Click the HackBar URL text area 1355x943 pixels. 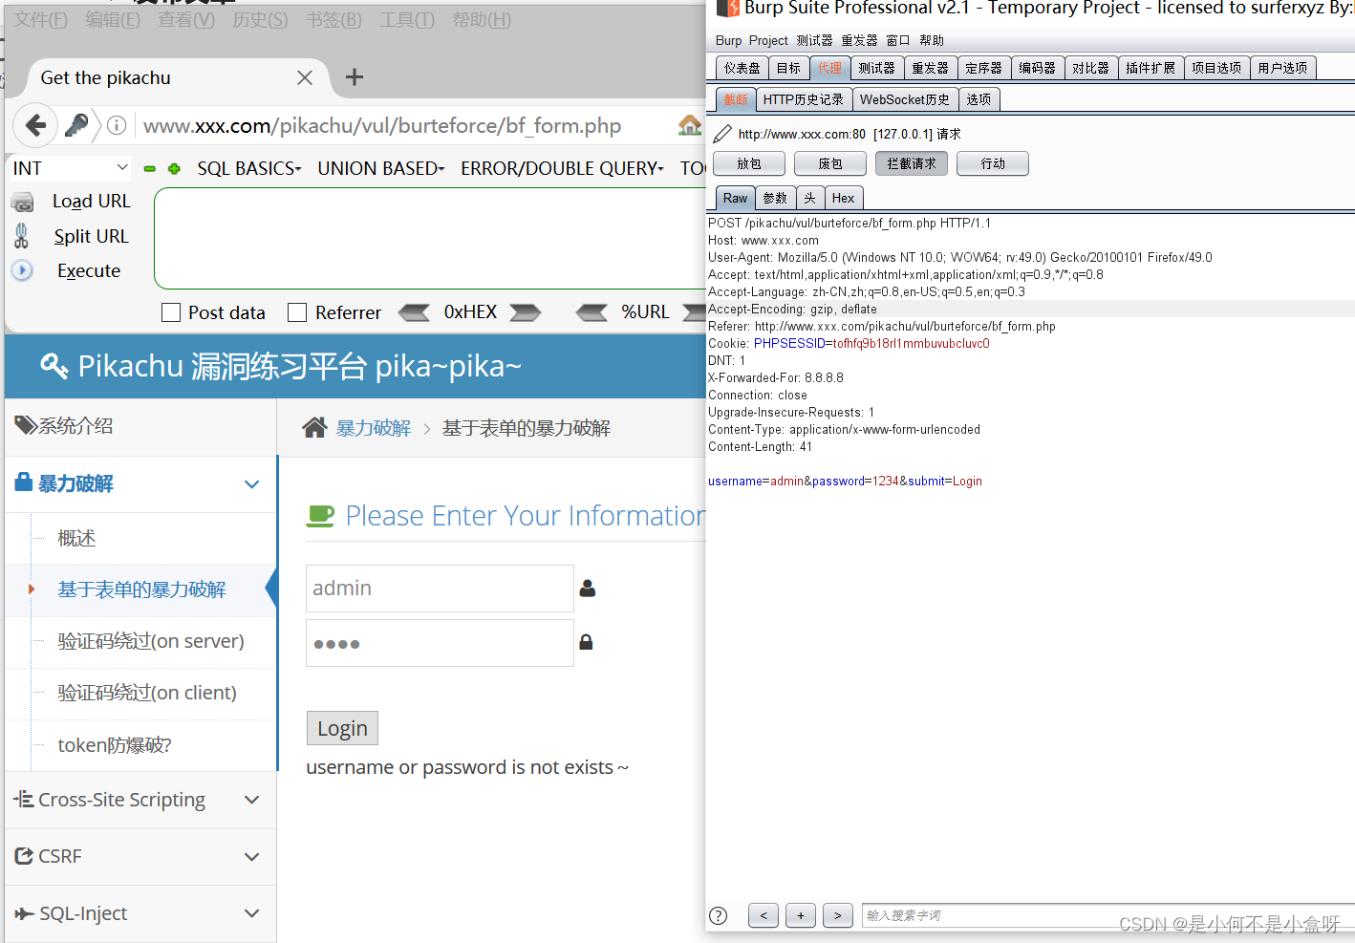(432, 238)
